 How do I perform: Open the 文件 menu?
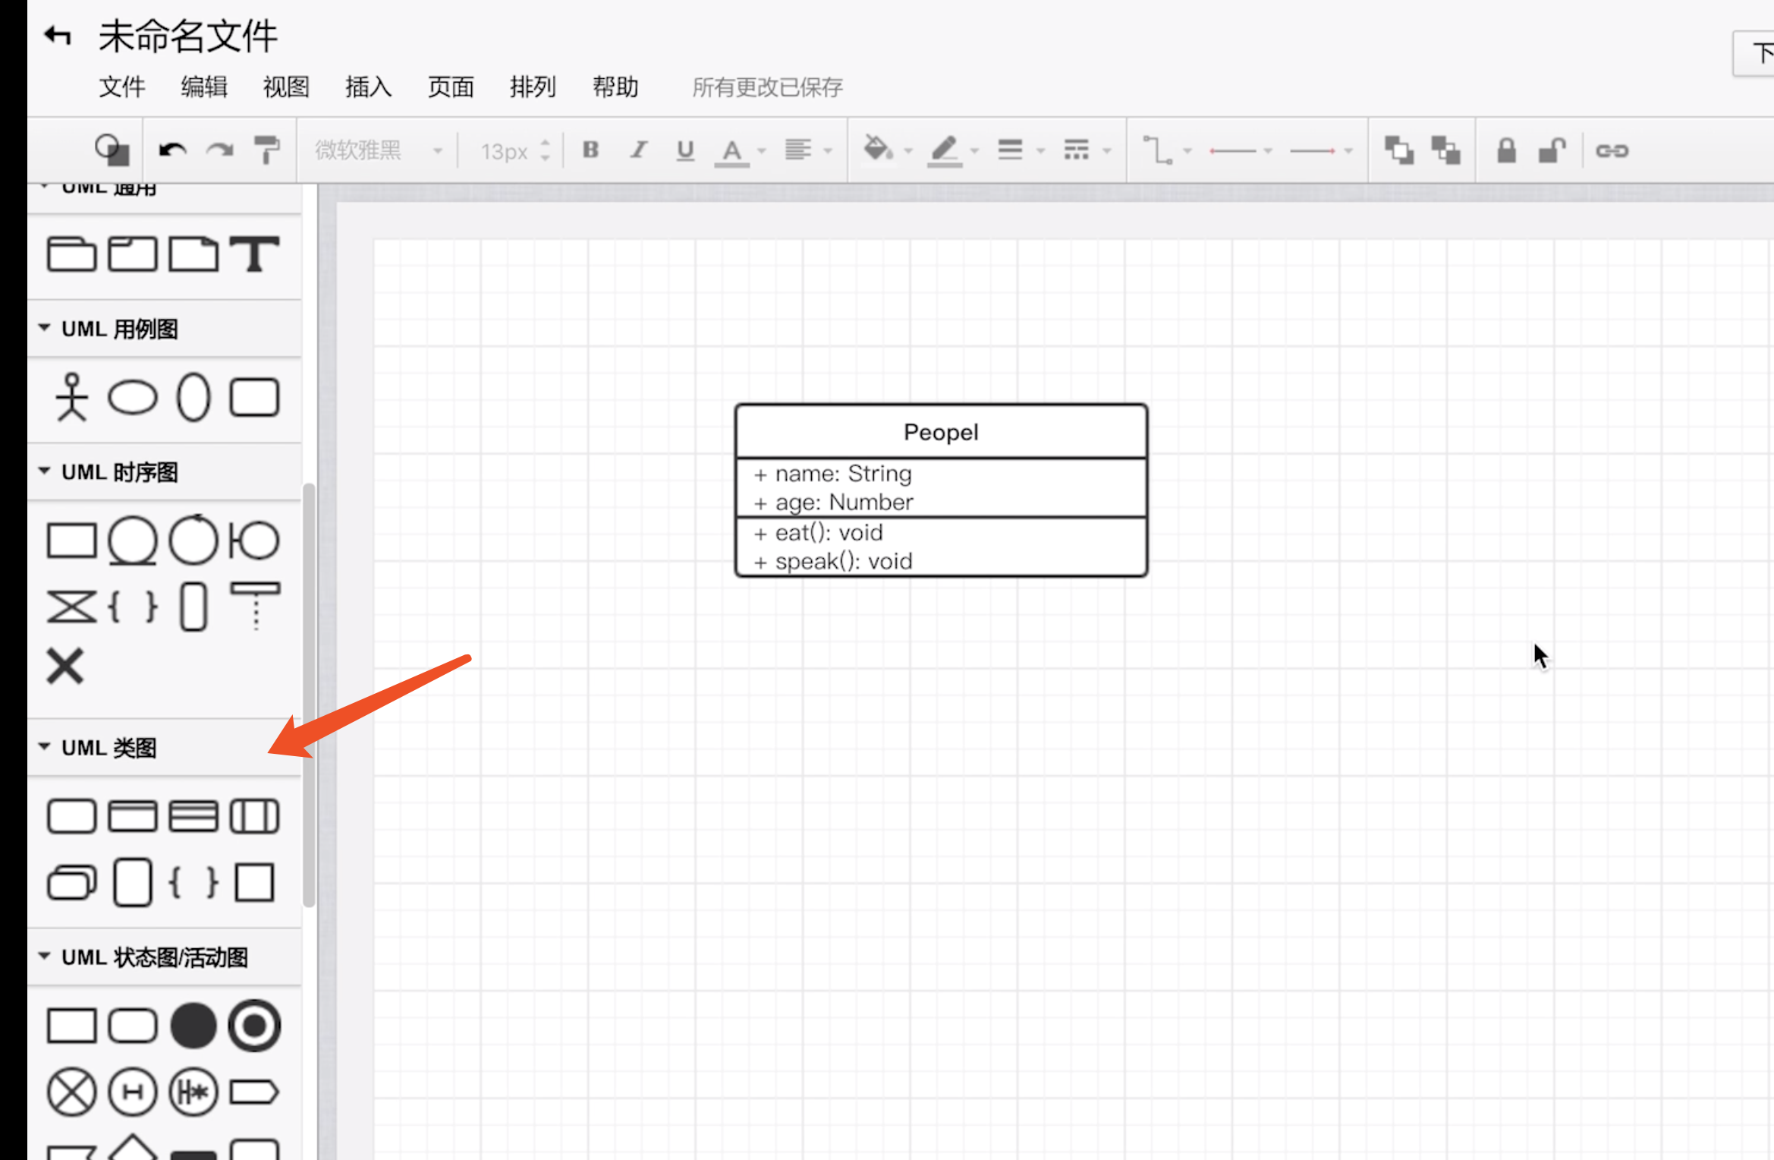121,87
